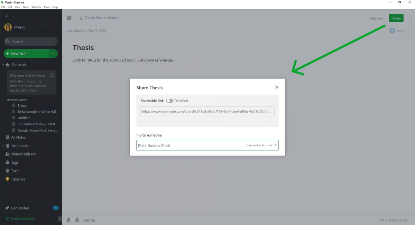
Task: Click the add reminder bell icon
Action: [x=68, y=220]
